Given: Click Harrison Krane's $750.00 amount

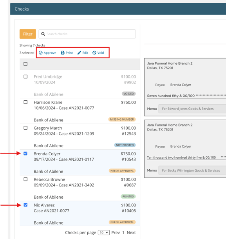Looking at the screenshot, I should tap(128, 102).
